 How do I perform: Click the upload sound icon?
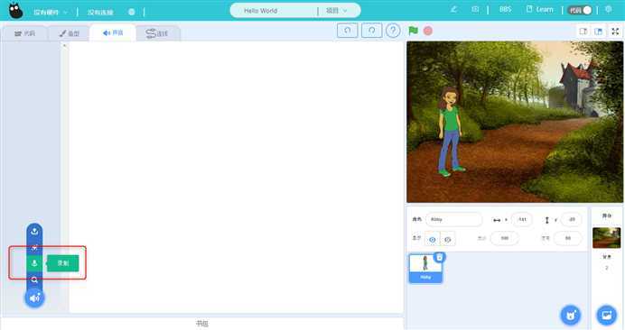(x=34, y=232)
